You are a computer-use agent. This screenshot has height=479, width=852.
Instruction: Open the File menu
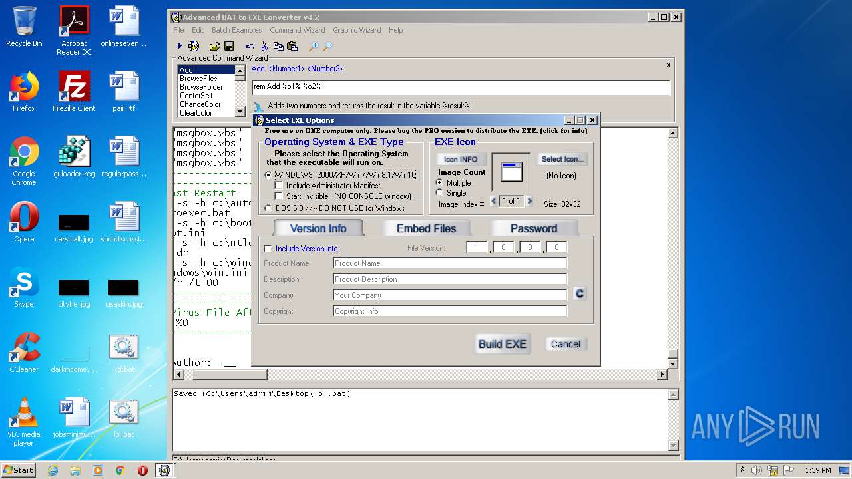178,30
